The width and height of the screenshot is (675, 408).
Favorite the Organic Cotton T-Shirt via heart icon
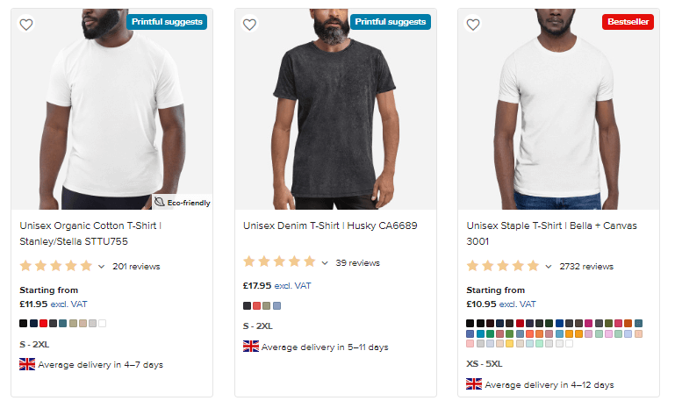[x=26, y=25]
